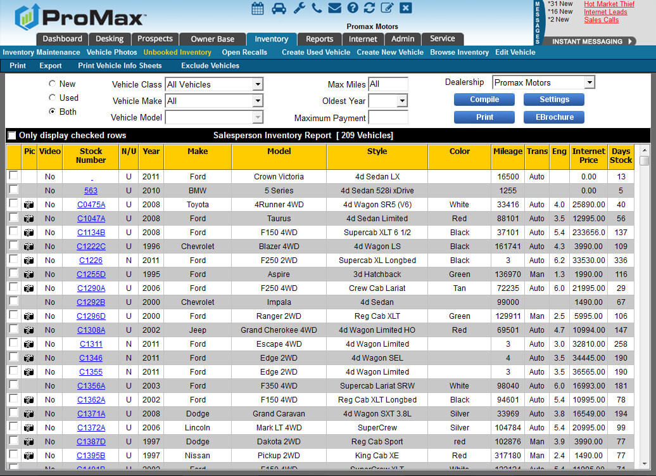Check Only display checked rows box

coord(12,135)
